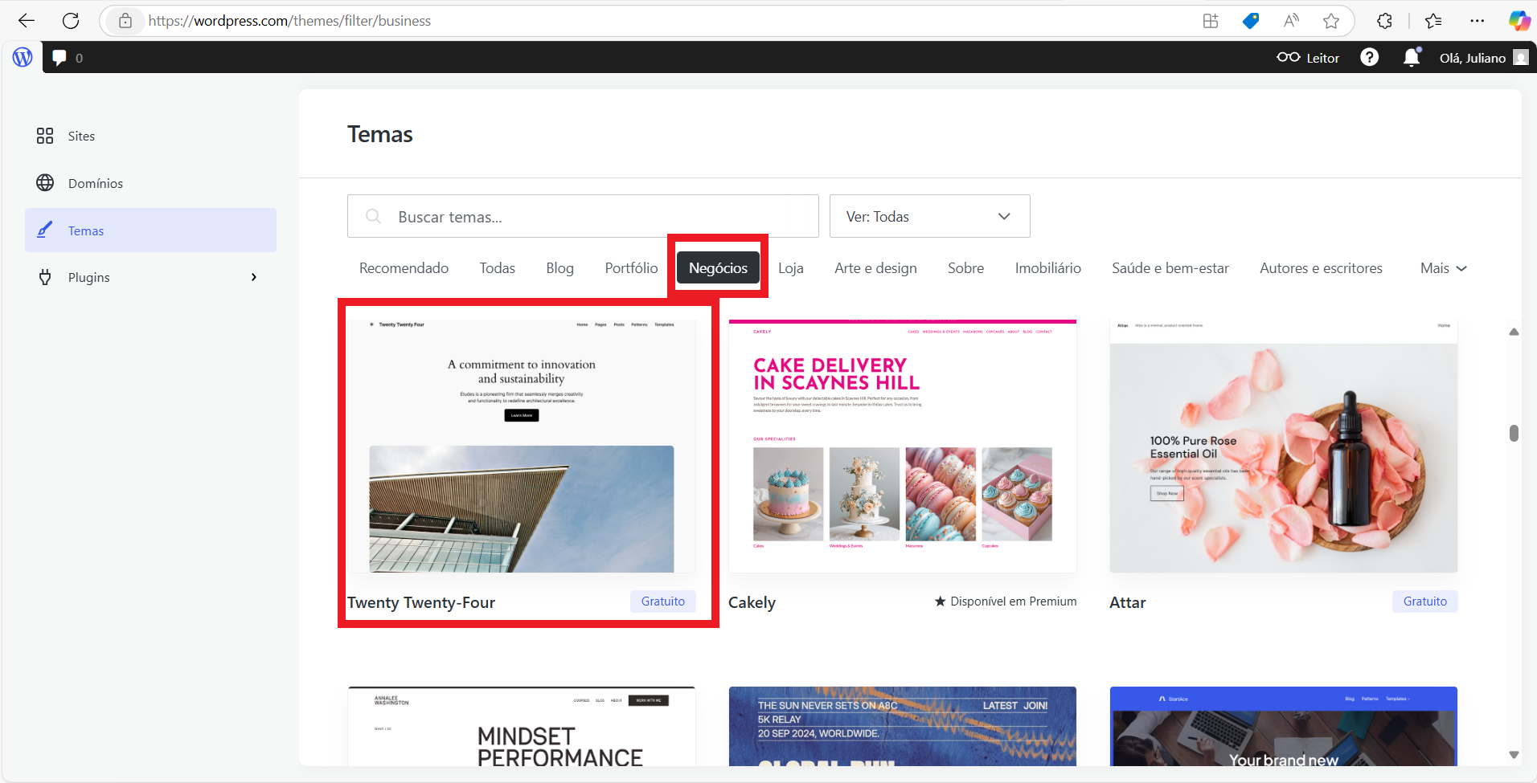Screen dimensions: 1537x783
Task: Click the Temas pencil icon
Action: coord(45,230)
